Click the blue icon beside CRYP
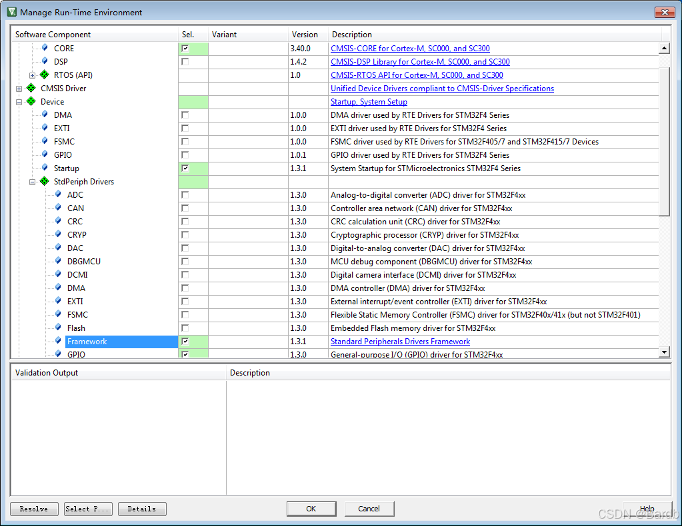This screenshot has height=526, width=682. click(58, 234)
